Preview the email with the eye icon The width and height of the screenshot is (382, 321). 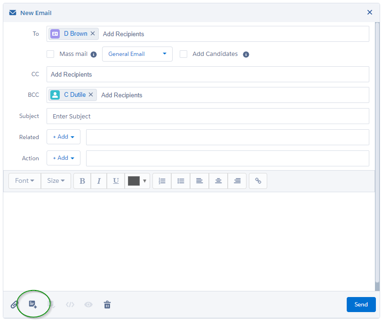coord(88,305)
